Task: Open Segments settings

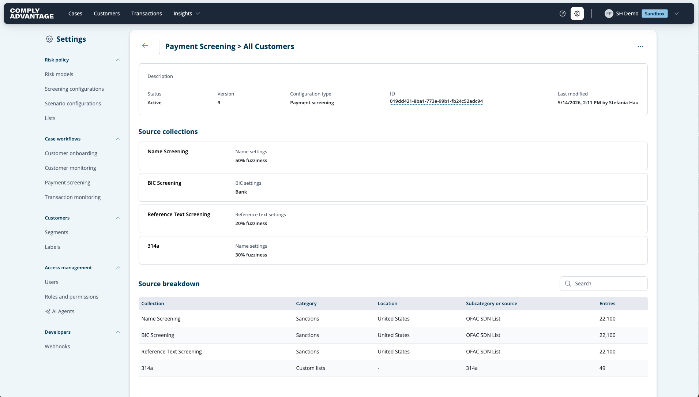Action: [x=56, y=232]
